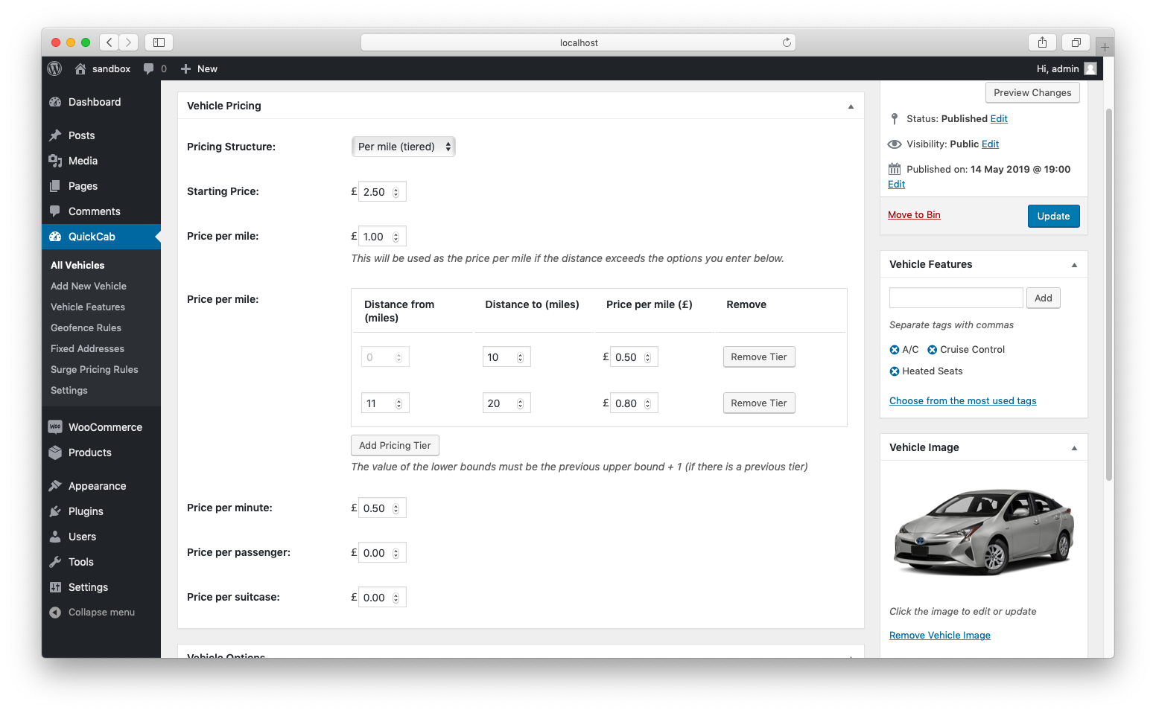Remove the Cruise Control tag
1156x713 pixels.
(932, 350)
